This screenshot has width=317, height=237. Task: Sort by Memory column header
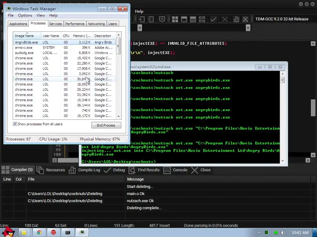point(82,36)
